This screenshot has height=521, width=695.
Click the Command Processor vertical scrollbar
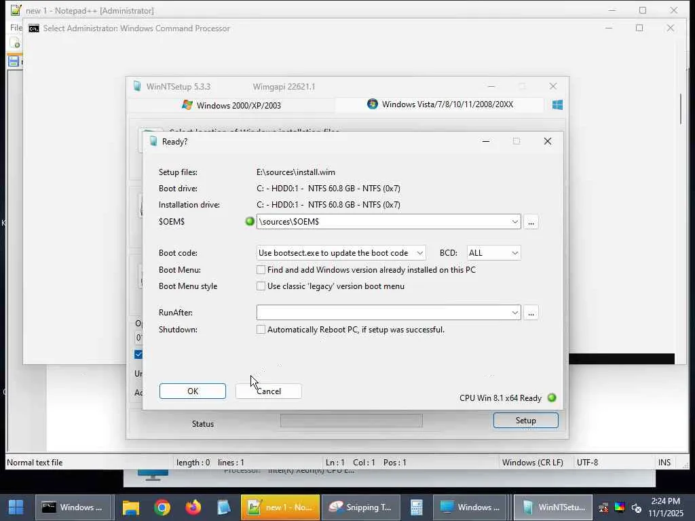pos(681,109)
